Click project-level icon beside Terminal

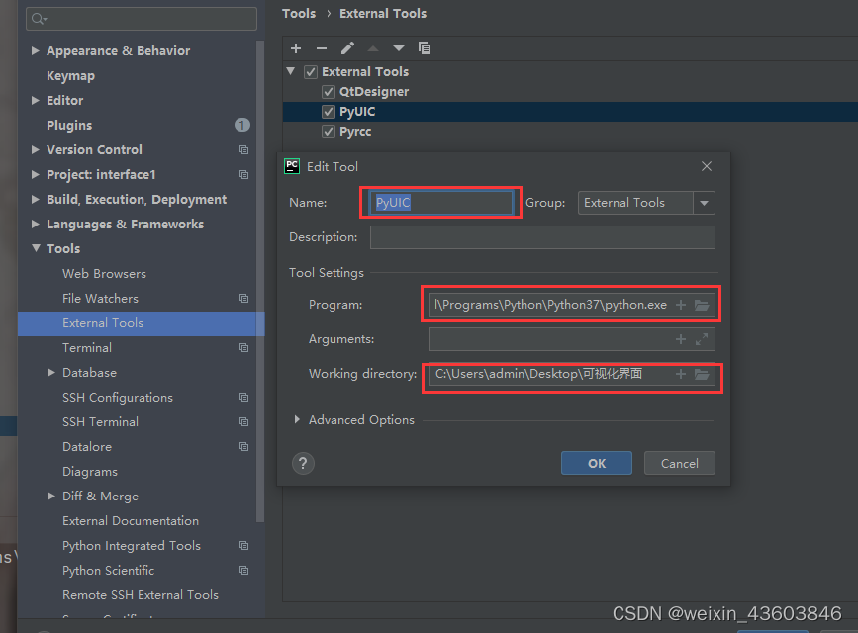pos(244,348)
